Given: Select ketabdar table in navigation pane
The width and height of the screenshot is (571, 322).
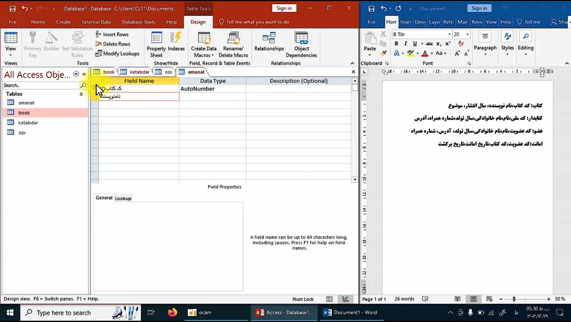Looking at the screenshot, I should click(x=28, y=122).
